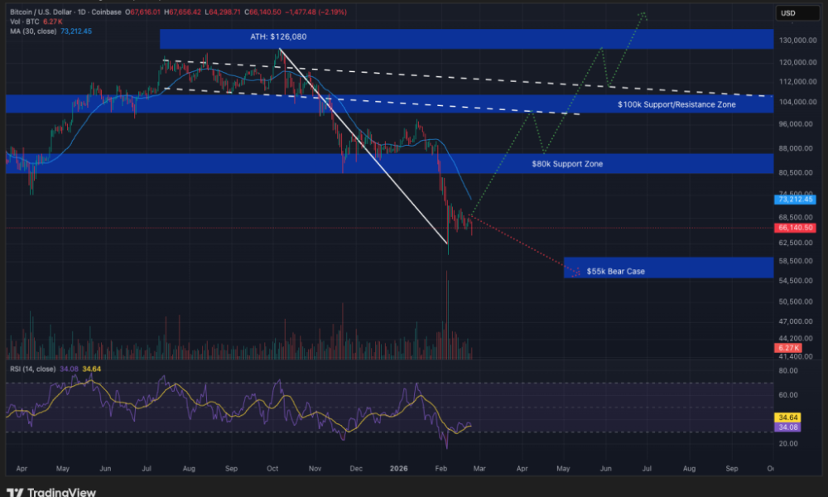Click the 2026 label on time axis
Screen dimensions: 828x497
point(397,468)
